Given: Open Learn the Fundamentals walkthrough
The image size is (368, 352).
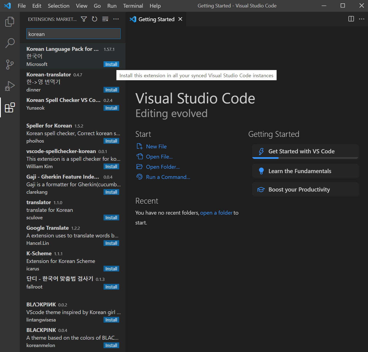Looking at the screenshot, I should [305, 171].
